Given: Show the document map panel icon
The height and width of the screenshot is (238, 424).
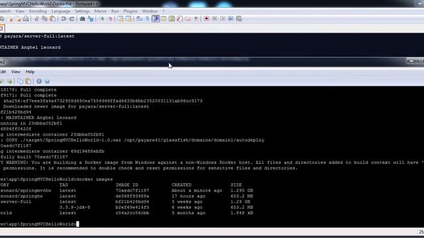Looking at the screenshot, I should [x=172, y=19].
